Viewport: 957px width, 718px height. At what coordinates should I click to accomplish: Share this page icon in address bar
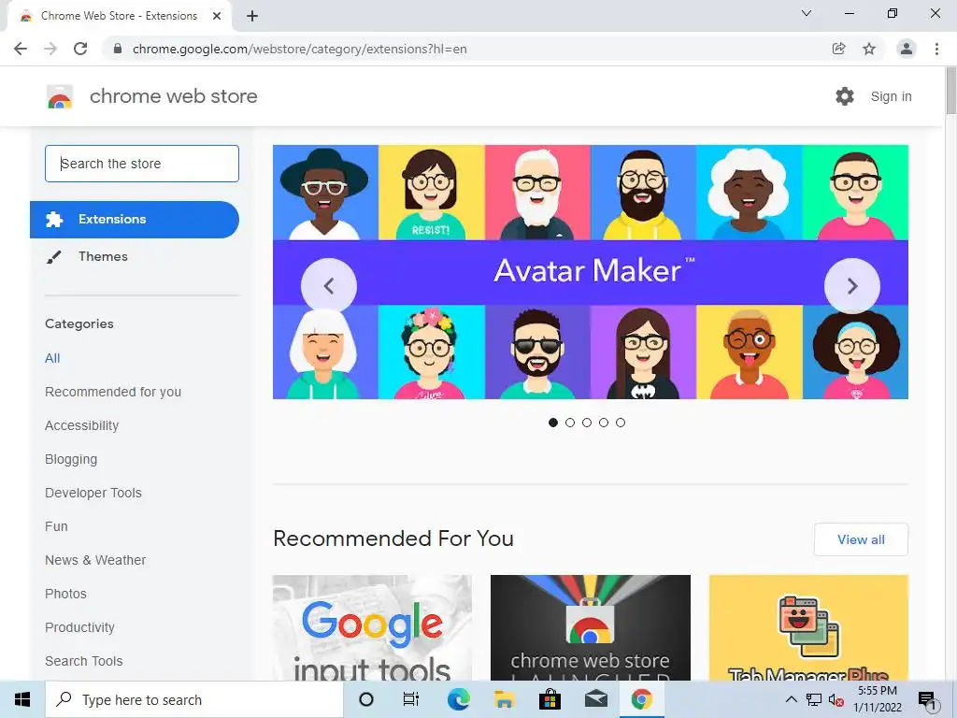839,49
